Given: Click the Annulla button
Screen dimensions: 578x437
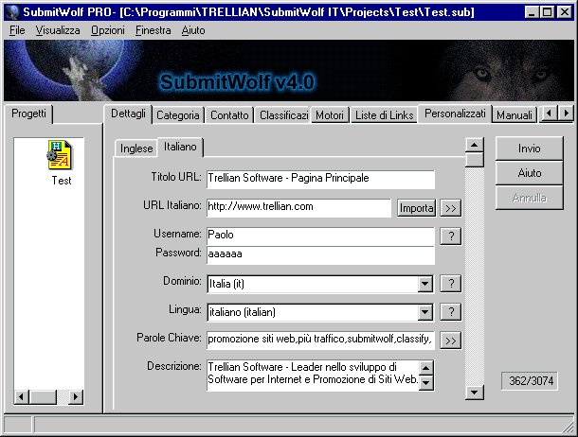Looking at the screenshot, I should coord(529,198).
